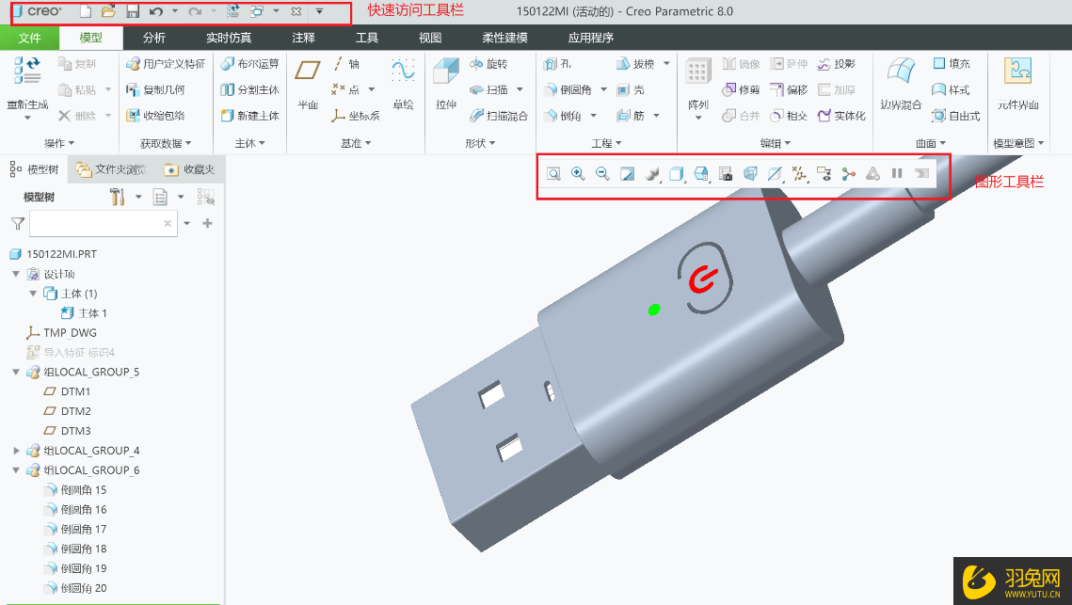Viewport: 1072px width, 605px height.
Task: Select the 旋转 (Revolve) tool
Action: pyautogui.click(x=488, y=64)
